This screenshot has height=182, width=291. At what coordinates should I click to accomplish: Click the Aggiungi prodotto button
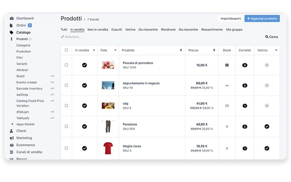[x=262, y=19]
